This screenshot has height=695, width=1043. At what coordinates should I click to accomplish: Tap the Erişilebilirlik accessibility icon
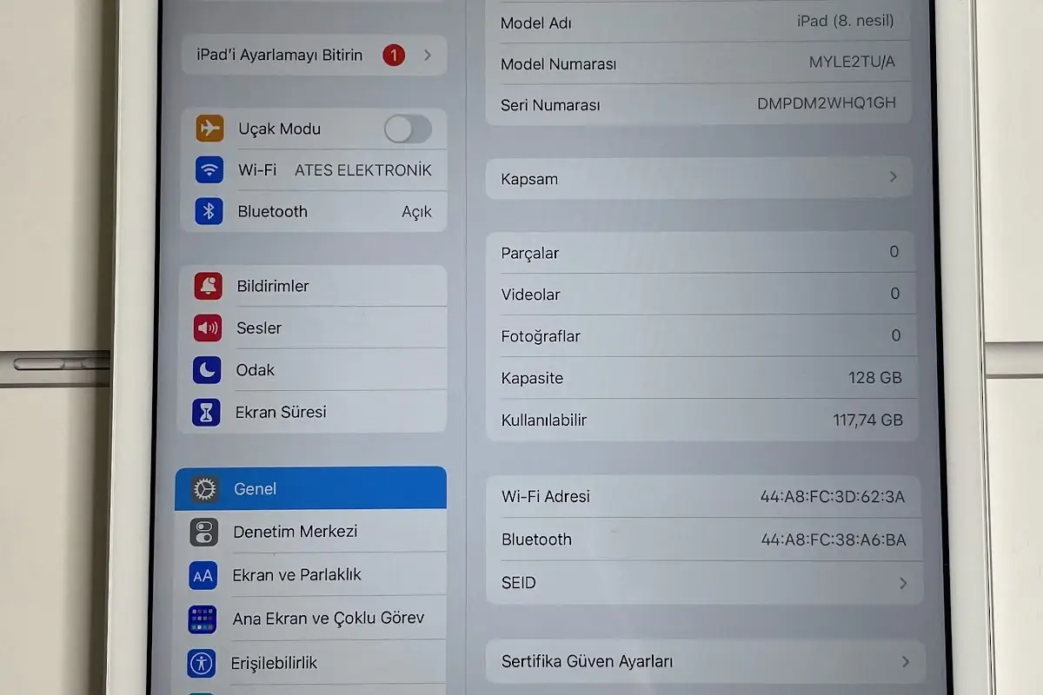202,663
